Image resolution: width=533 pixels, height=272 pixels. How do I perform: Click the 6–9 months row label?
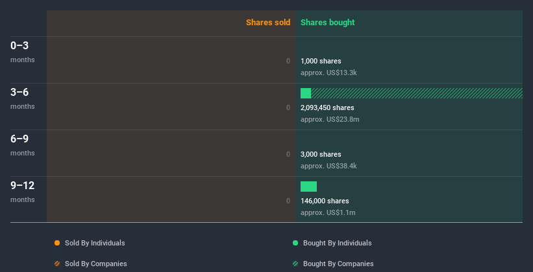(23, 145)
